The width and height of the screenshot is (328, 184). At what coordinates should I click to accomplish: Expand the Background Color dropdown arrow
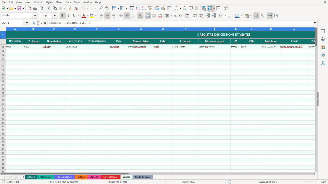pos(96,16)
